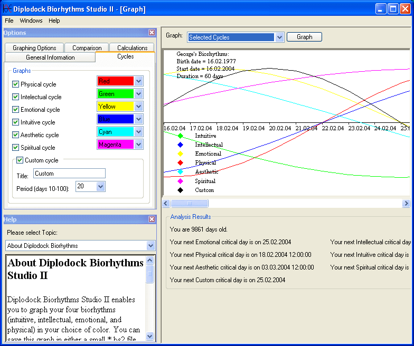This screenshot has width=414, height=346.
Task: Click help text scroll up arrow
Action: (x=150, y=261)
